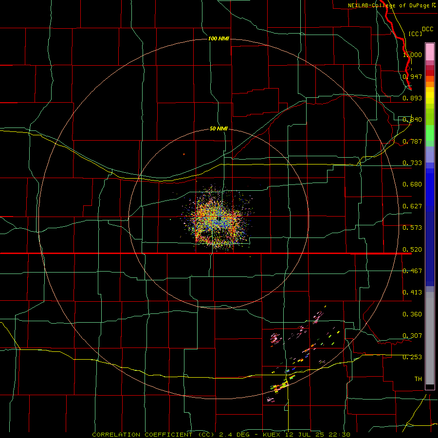Click the small orange echo dot north of radar
Image resolution: width=438 pixels, height=438 pixels.
pyautogui.click(x=184, y=154)
